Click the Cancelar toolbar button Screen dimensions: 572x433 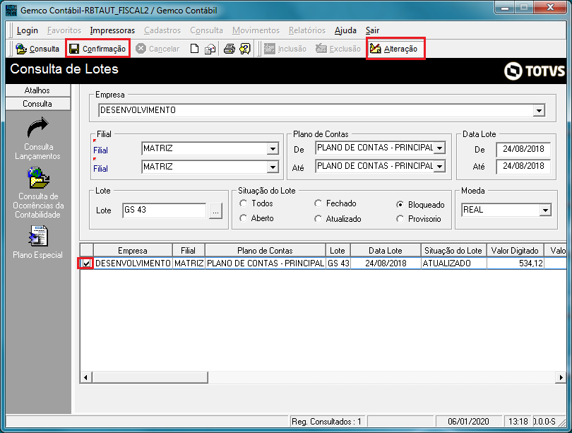pos(157,49)
